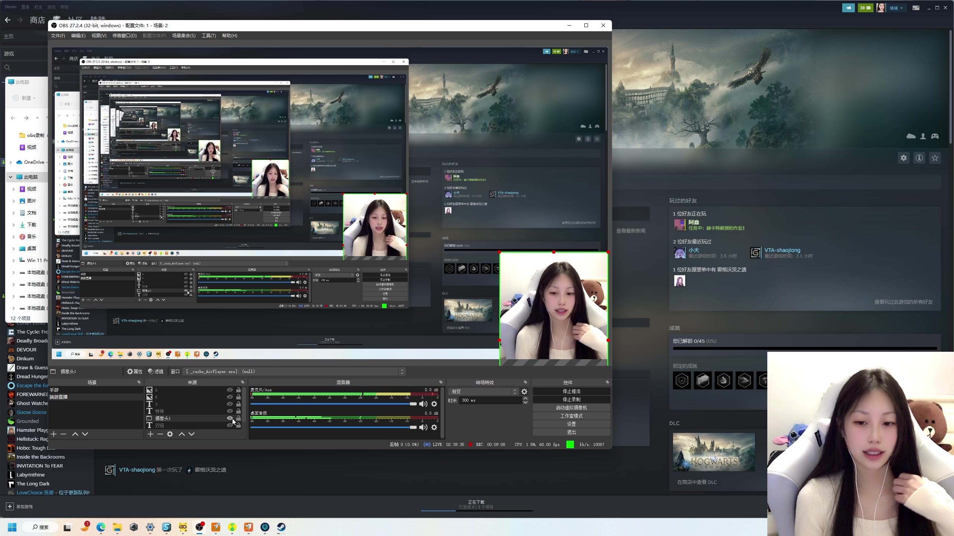Collapse the 此电脑 tree node in File Explorer
954x536 pixels.
click(x=11, y=177)
